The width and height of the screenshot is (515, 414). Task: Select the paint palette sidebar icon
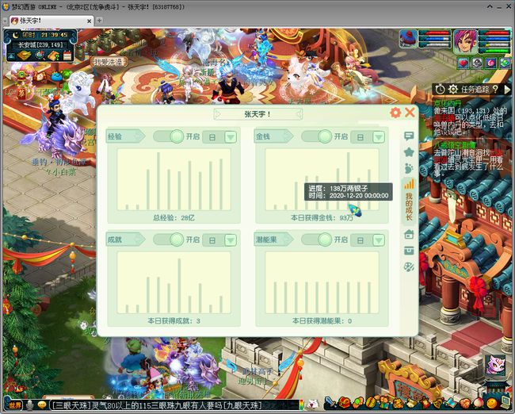coord(409,267)
